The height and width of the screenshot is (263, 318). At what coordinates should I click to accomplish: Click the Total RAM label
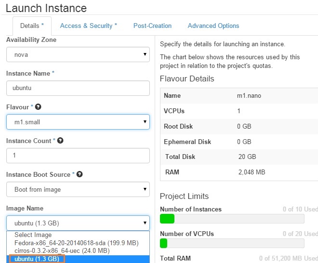[175, 258]
